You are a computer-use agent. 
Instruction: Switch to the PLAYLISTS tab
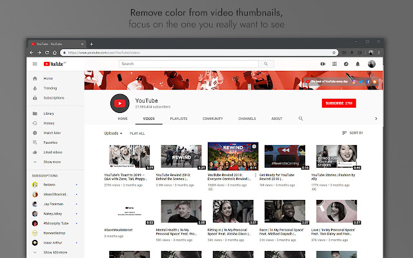179,119
